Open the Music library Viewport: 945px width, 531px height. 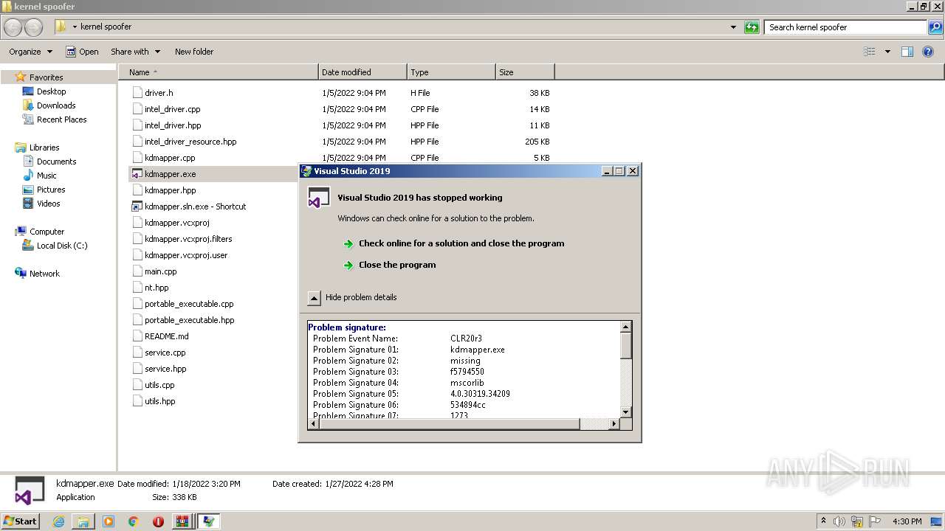pyautogui.click(x=47, y=176)
